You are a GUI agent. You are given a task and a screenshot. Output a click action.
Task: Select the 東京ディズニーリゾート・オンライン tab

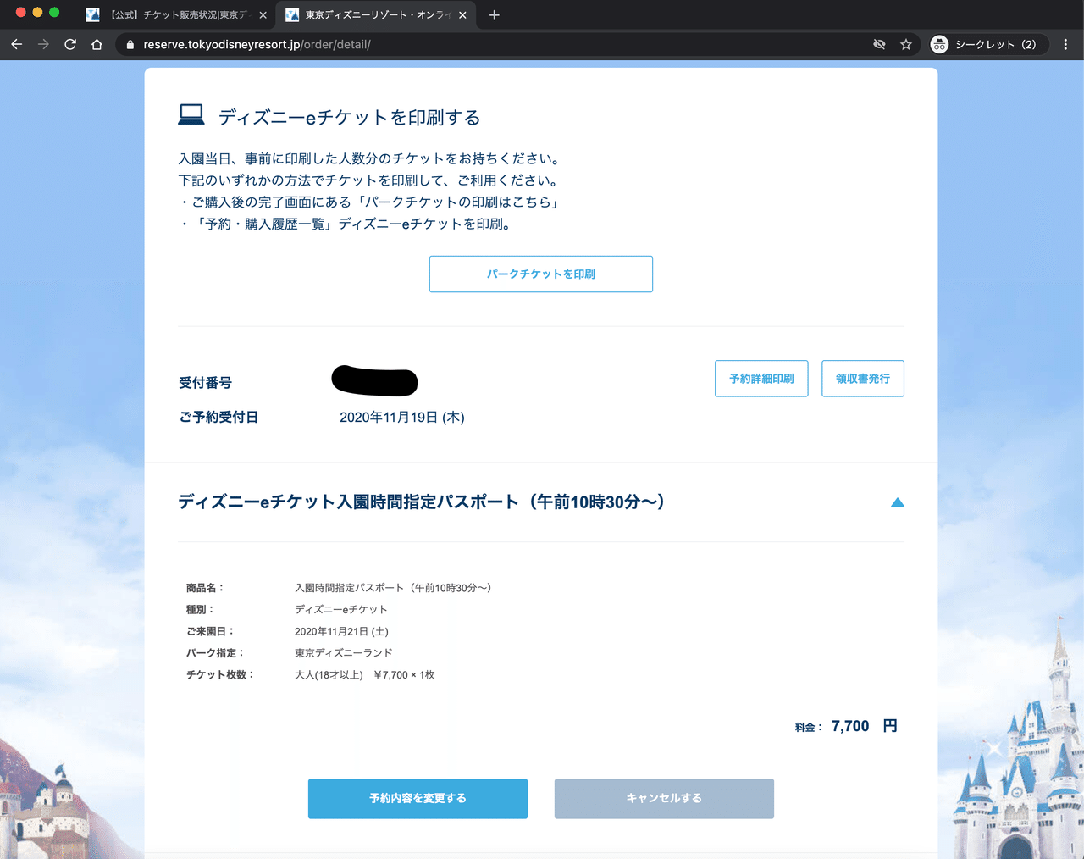point(375,15)
